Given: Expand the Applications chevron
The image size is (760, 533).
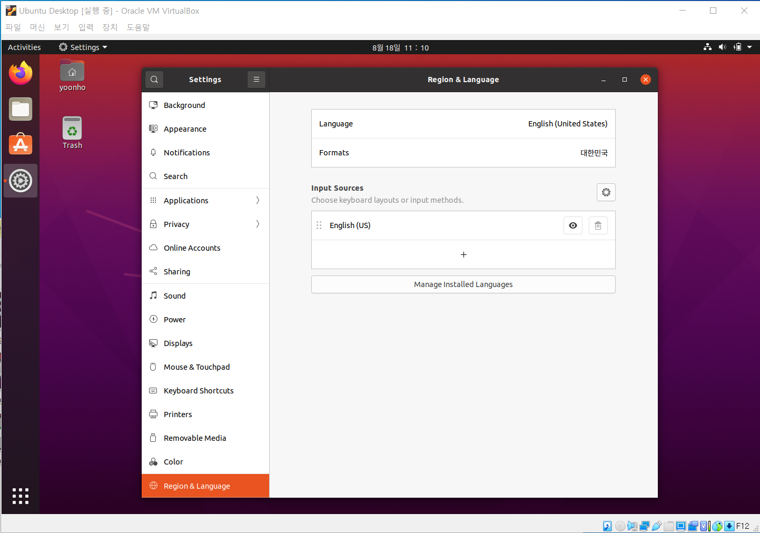Looking at the screenshot, I should point(258,201).
